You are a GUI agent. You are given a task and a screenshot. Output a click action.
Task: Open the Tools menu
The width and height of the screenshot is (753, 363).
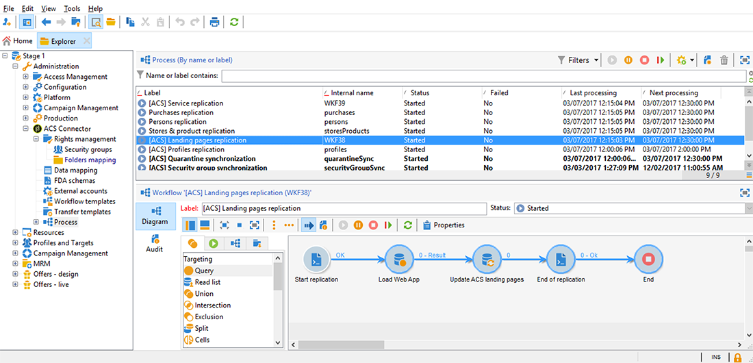click(x=72, y=8)
